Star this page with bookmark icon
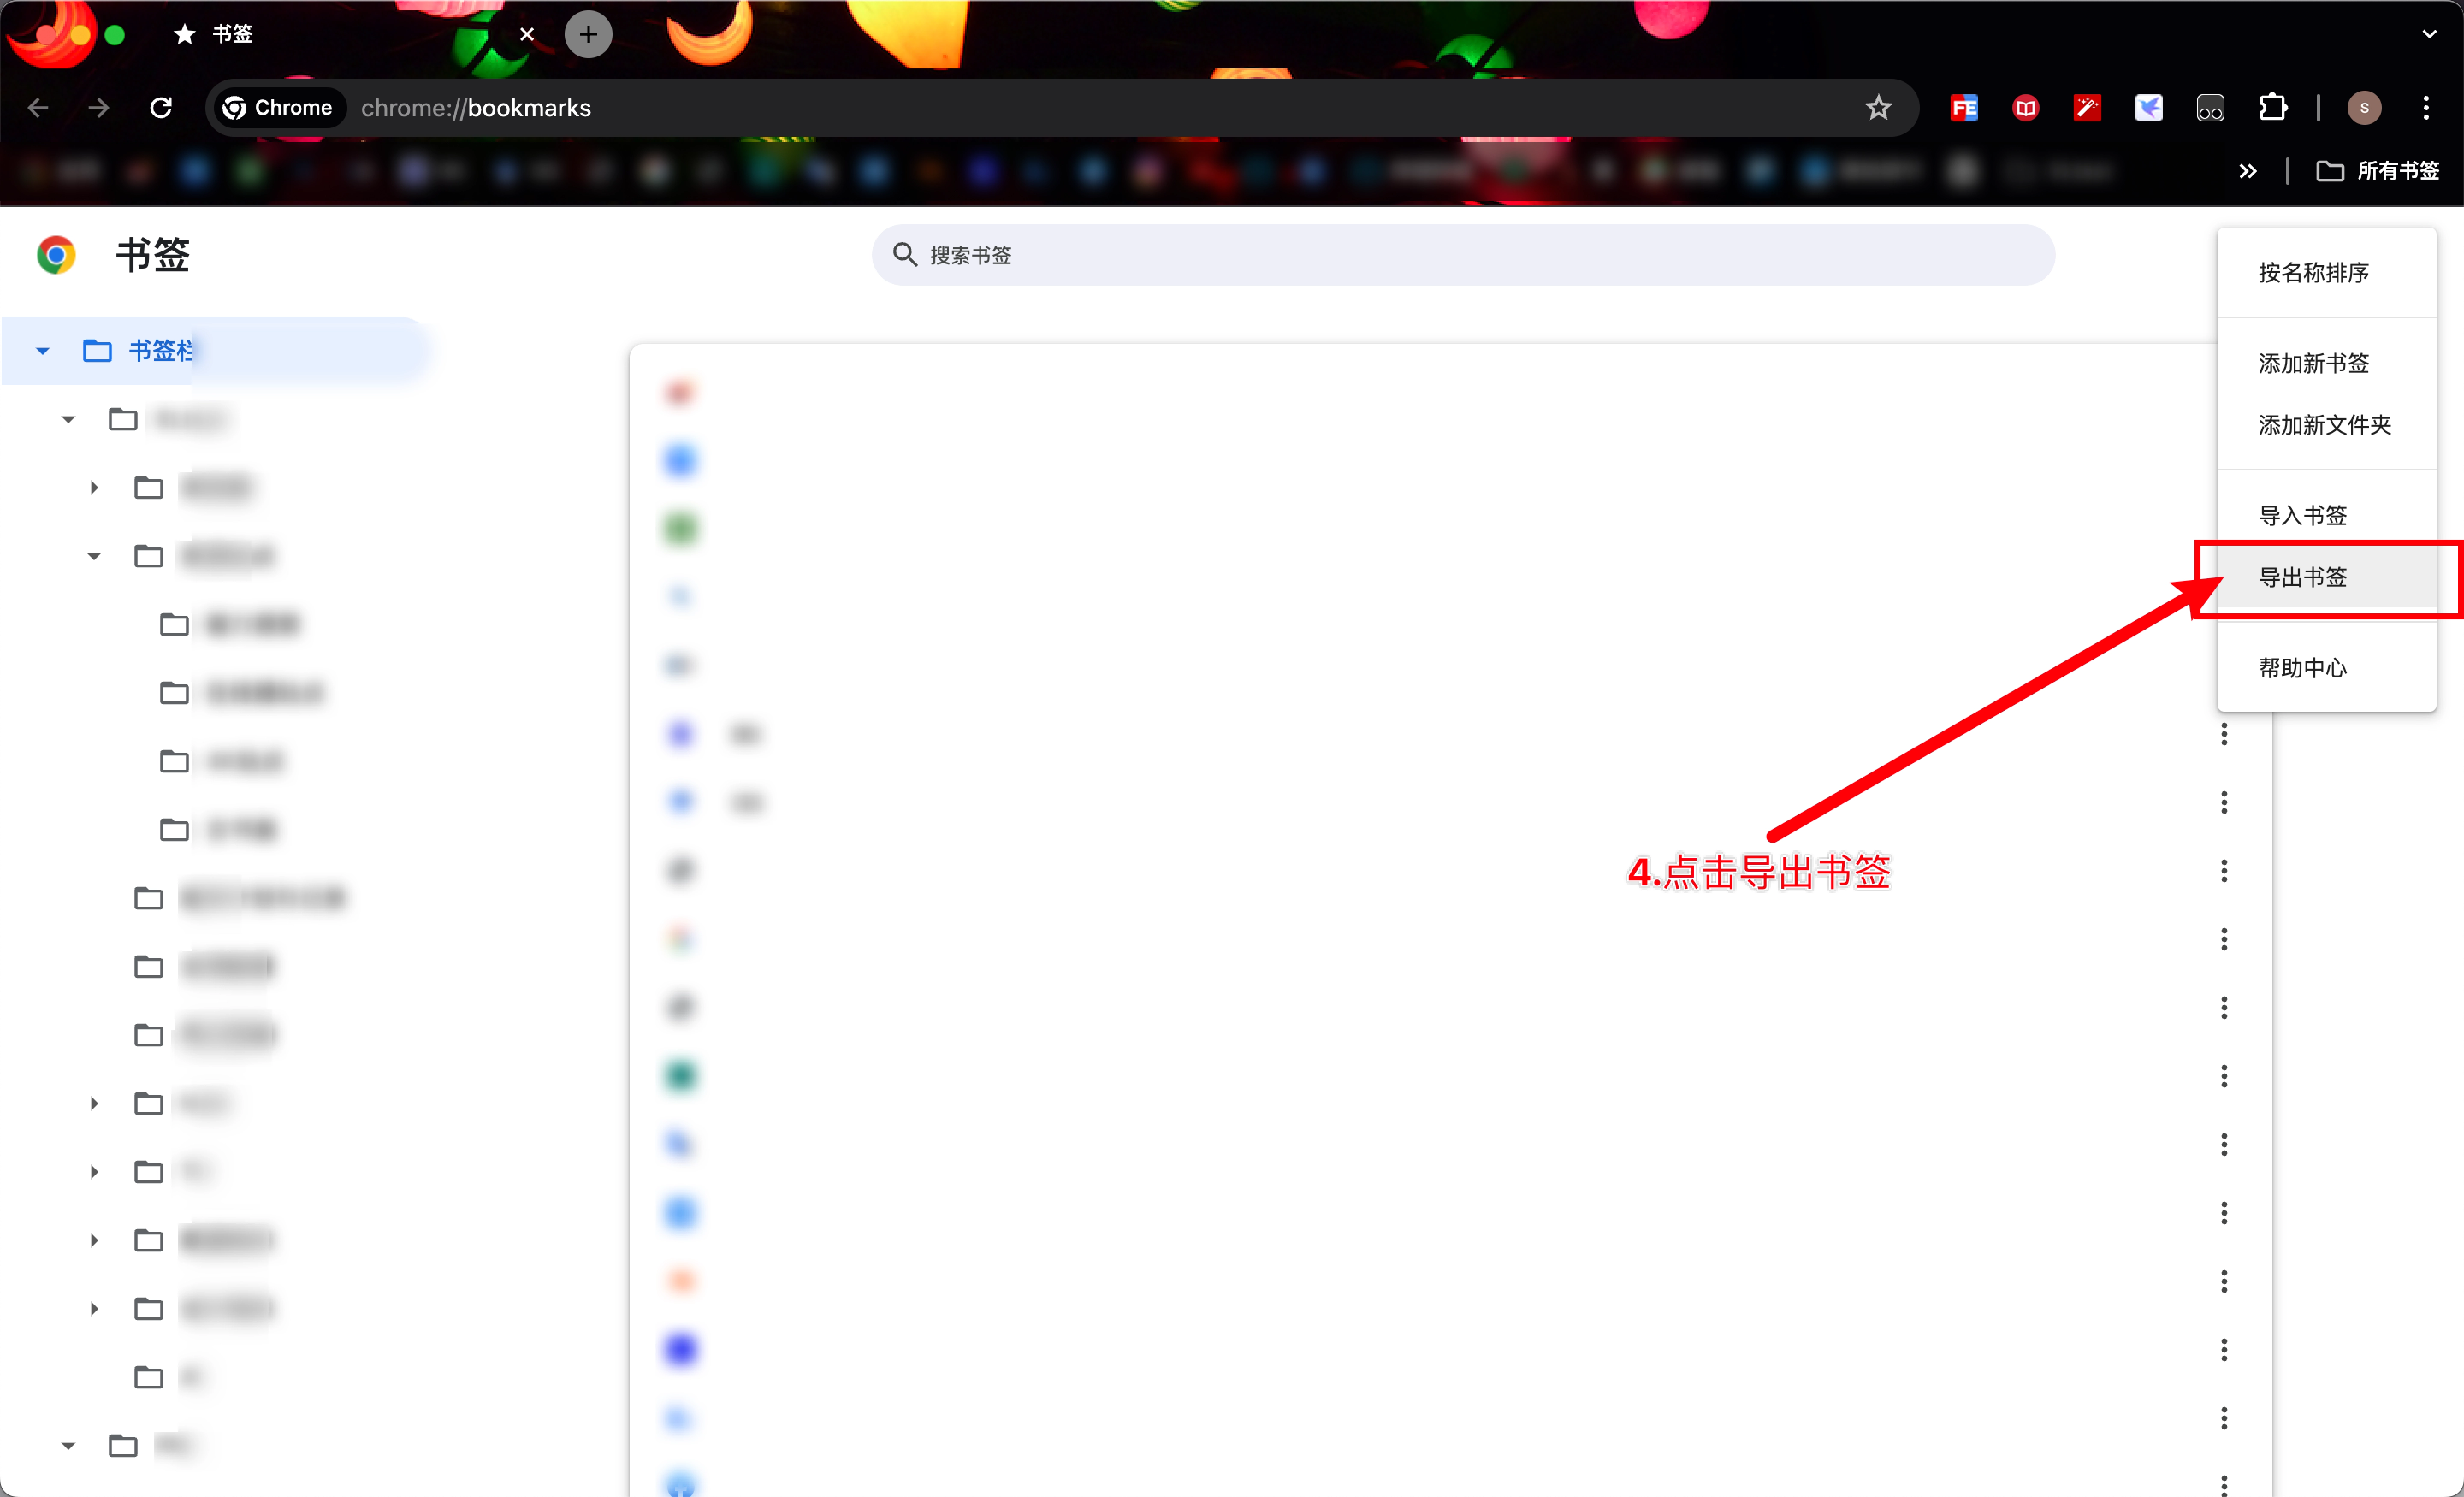The height and width of the screenshot is (1497, 2464). (1878, 108)
